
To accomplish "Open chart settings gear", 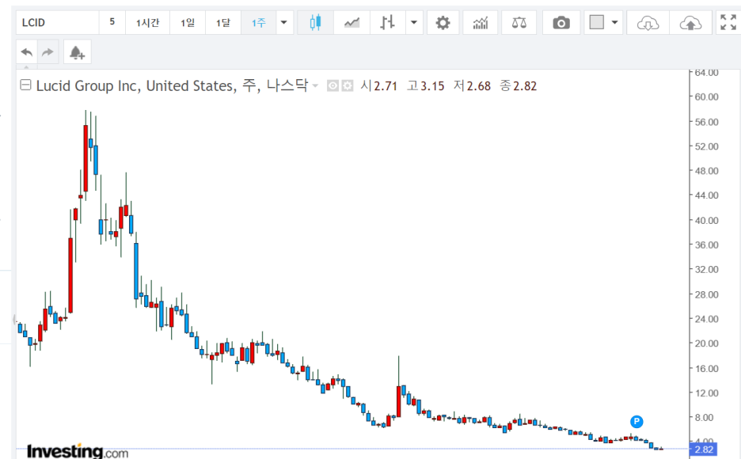I will 443,23.
